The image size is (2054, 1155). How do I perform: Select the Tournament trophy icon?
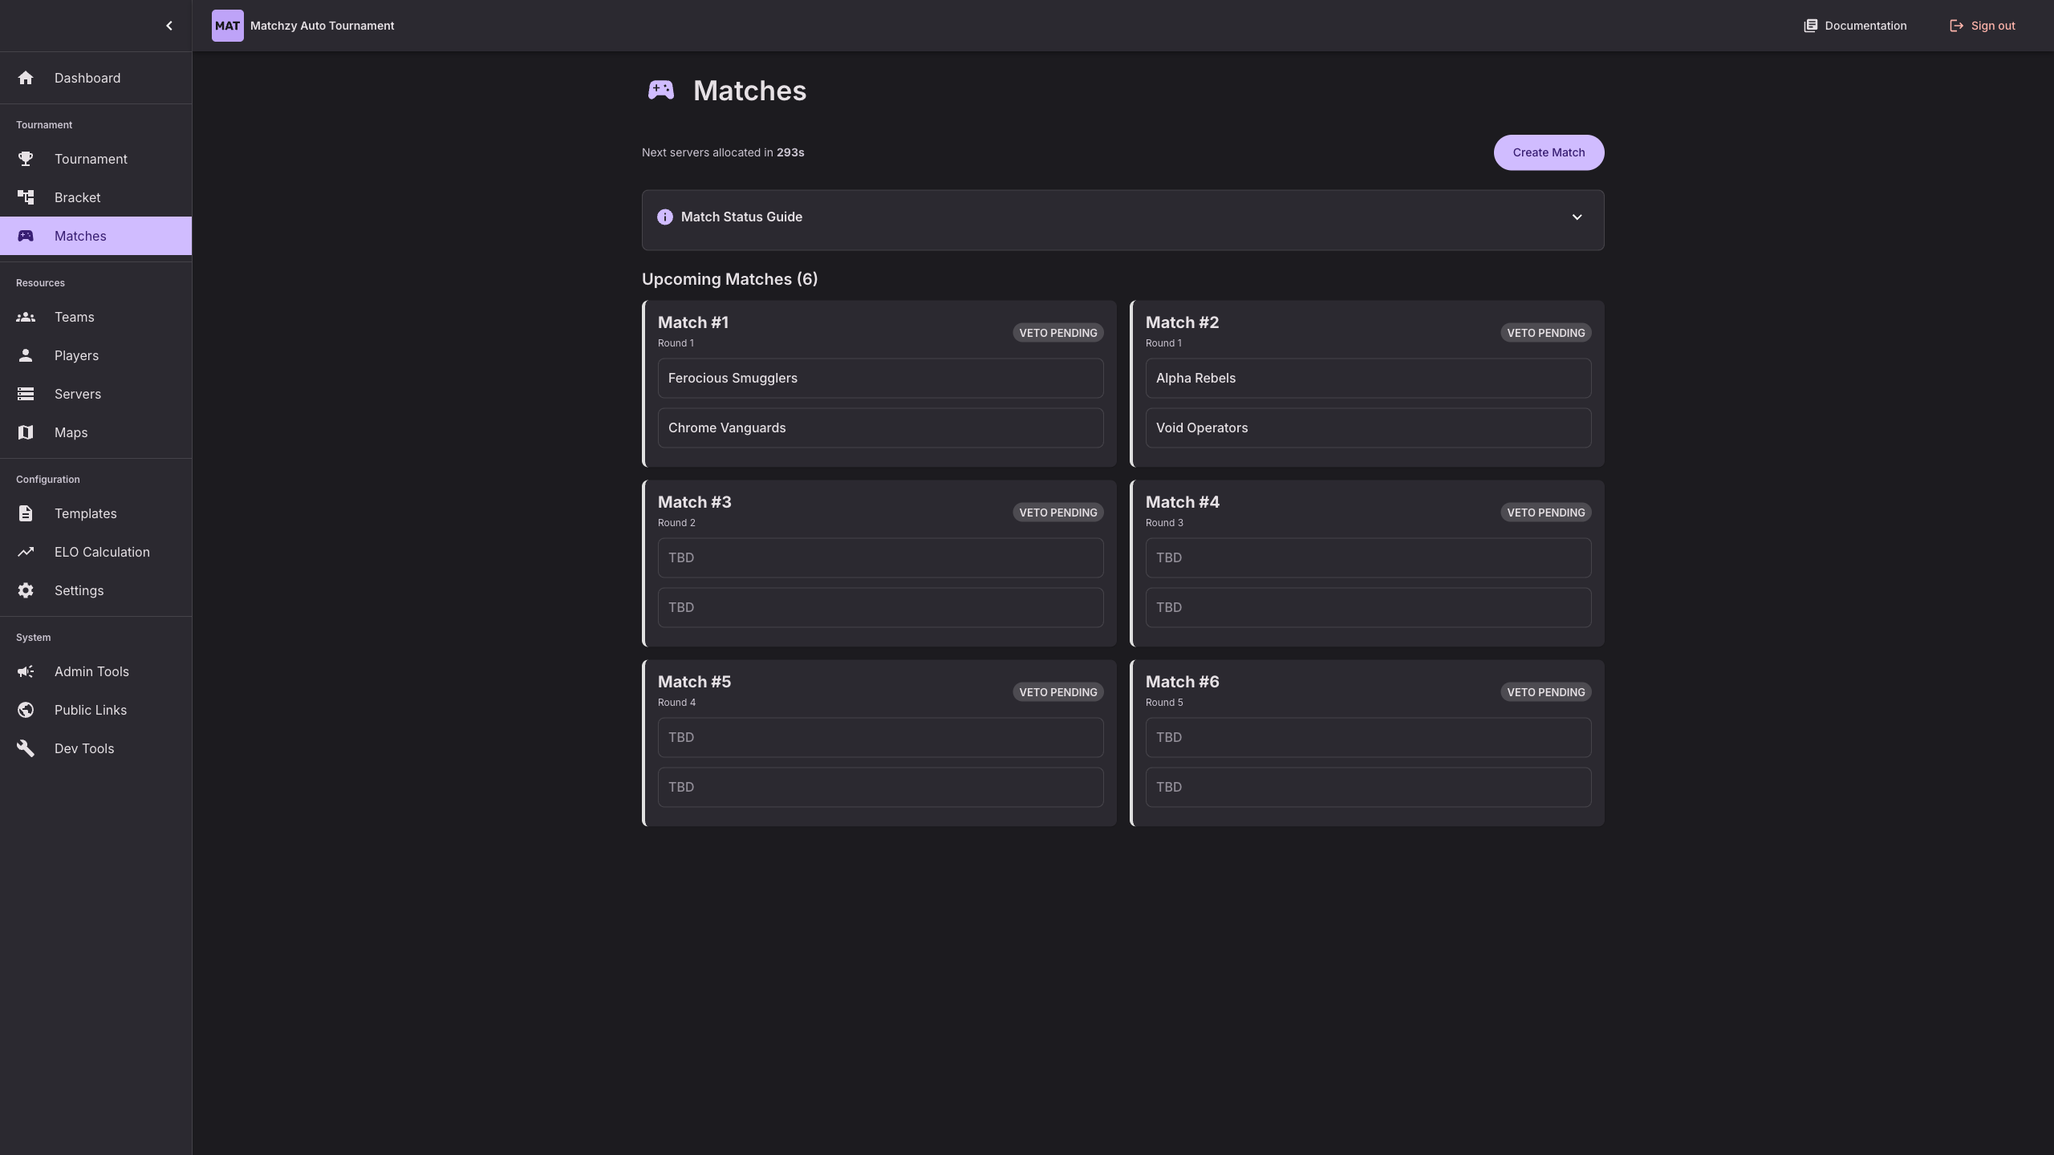tap(26, 159)
